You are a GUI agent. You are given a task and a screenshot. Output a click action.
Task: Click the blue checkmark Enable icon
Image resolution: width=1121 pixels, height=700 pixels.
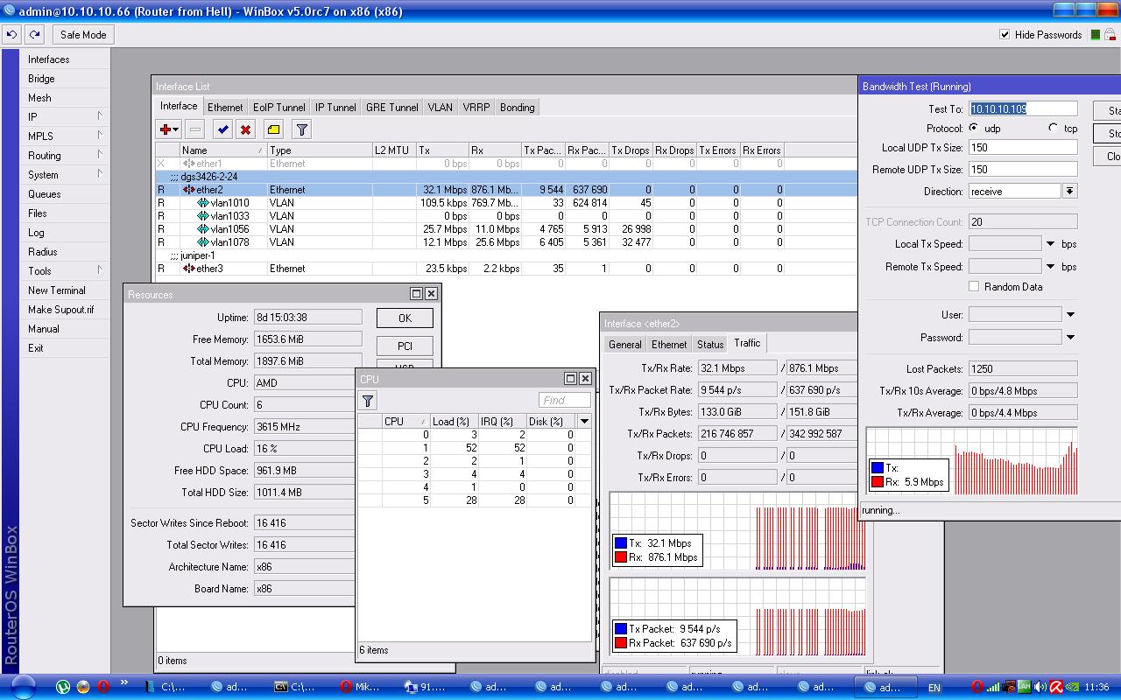click(223, 129)
